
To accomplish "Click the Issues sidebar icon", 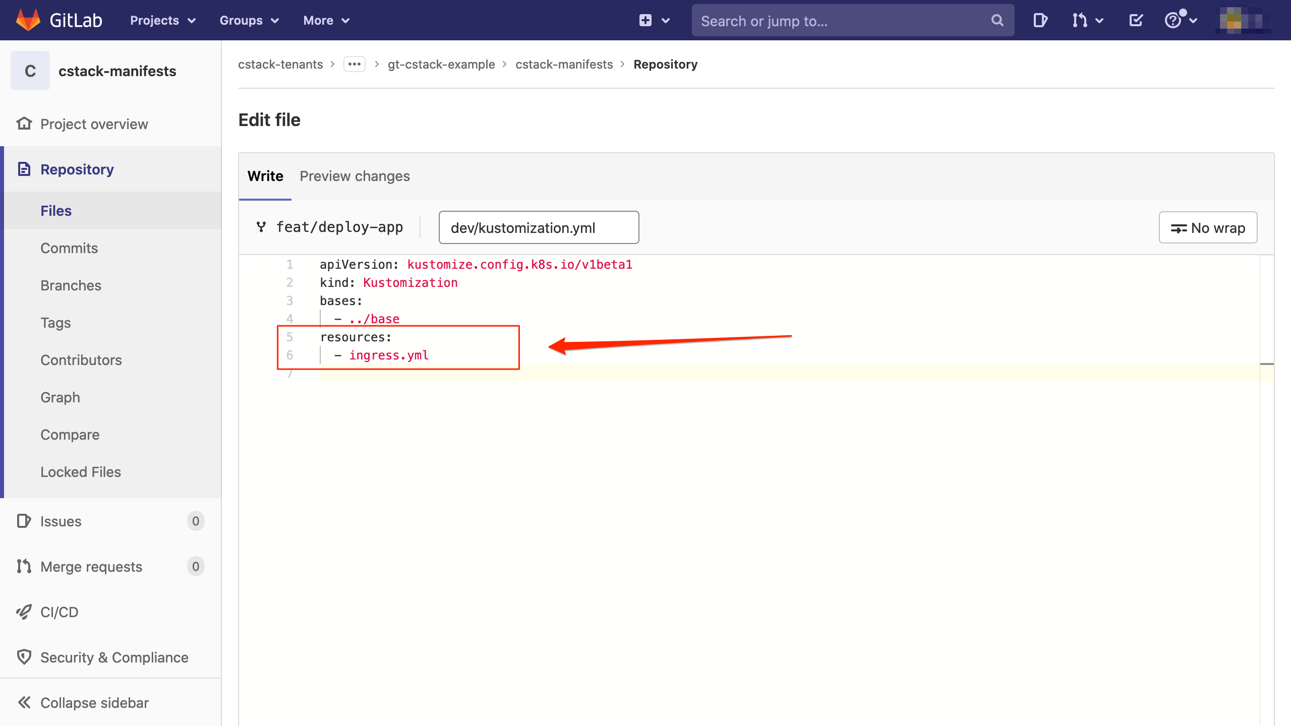I will point(24,521).
